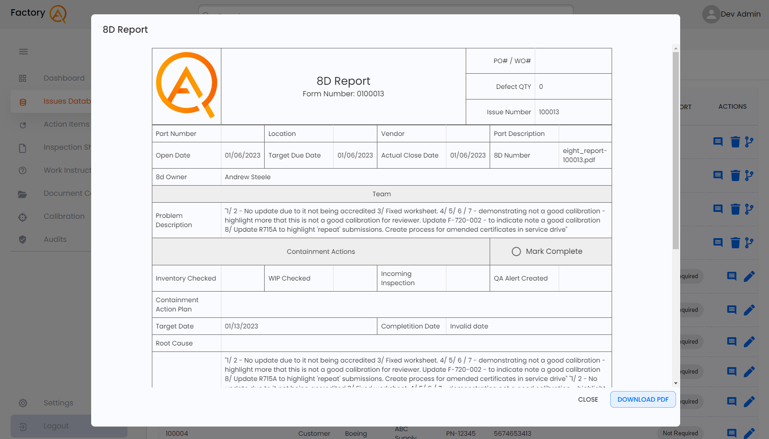Click the Logout option
The width and height of the screenshot is (769, 439).
[x=56, y=426]
